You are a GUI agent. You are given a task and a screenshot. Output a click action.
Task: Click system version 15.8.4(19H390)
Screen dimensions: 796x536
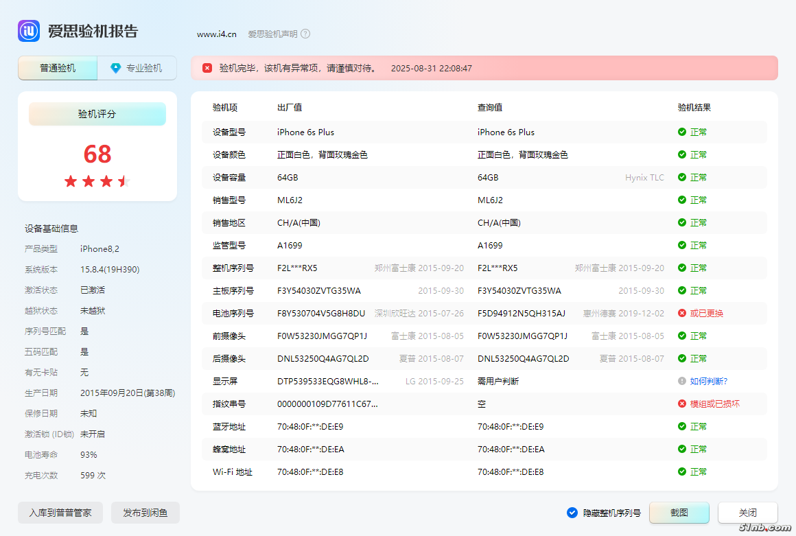click(110, 270)
